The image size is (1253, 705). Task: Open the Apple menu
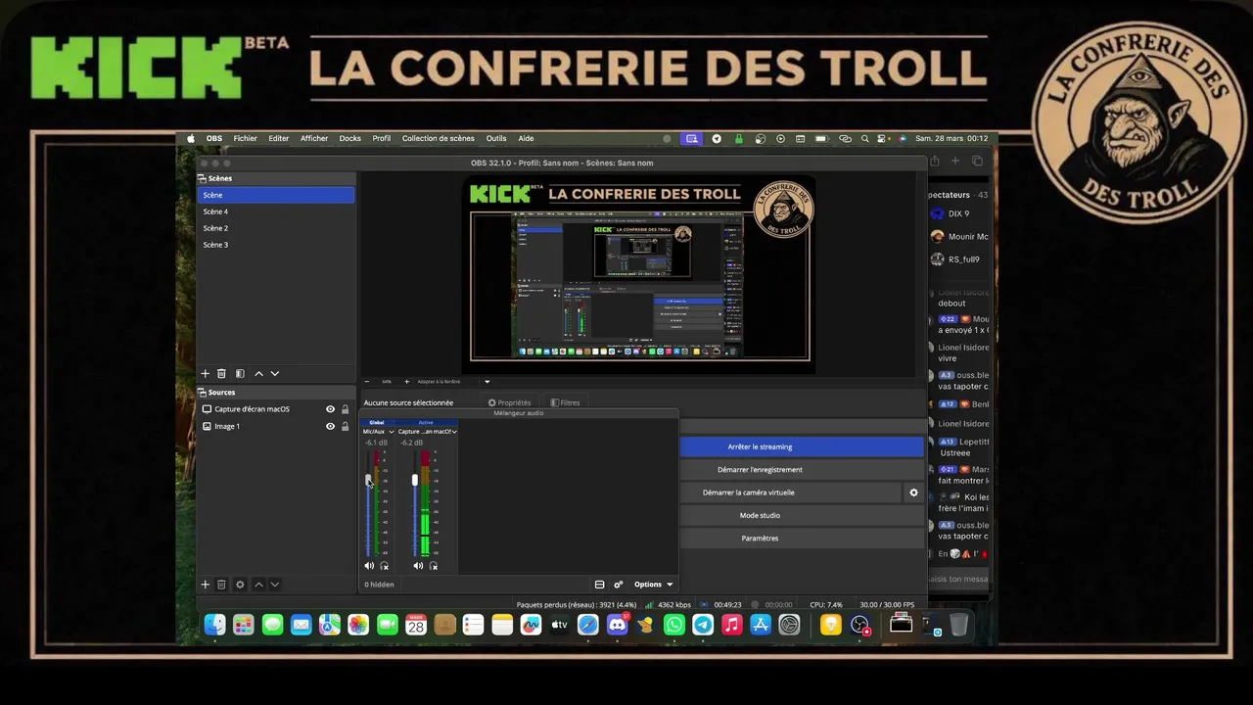coord(191,139)
